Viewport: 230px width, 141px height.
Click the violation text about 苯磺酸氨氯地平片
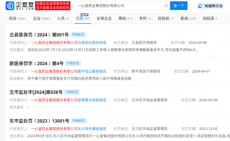[113, 50]
